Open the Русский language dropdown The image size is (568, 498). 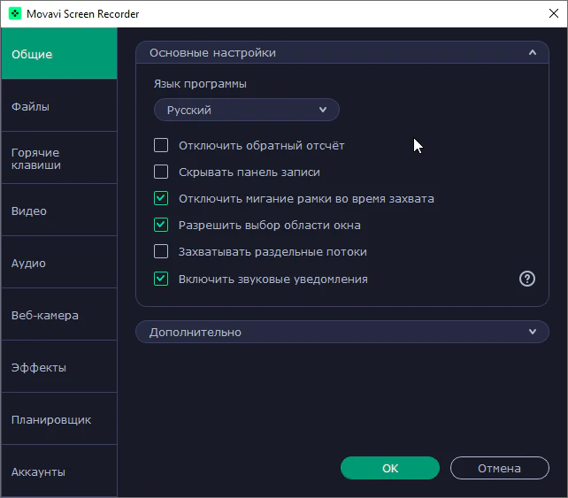[x=247, y=110]
